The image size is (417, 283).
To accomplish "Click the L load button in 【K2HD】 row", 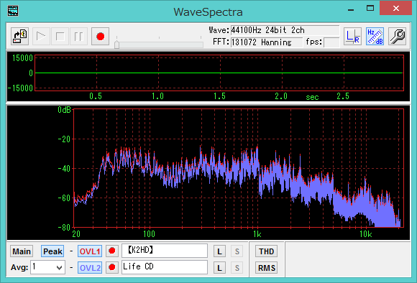I will pyautogui.click(x=219, y=251).
